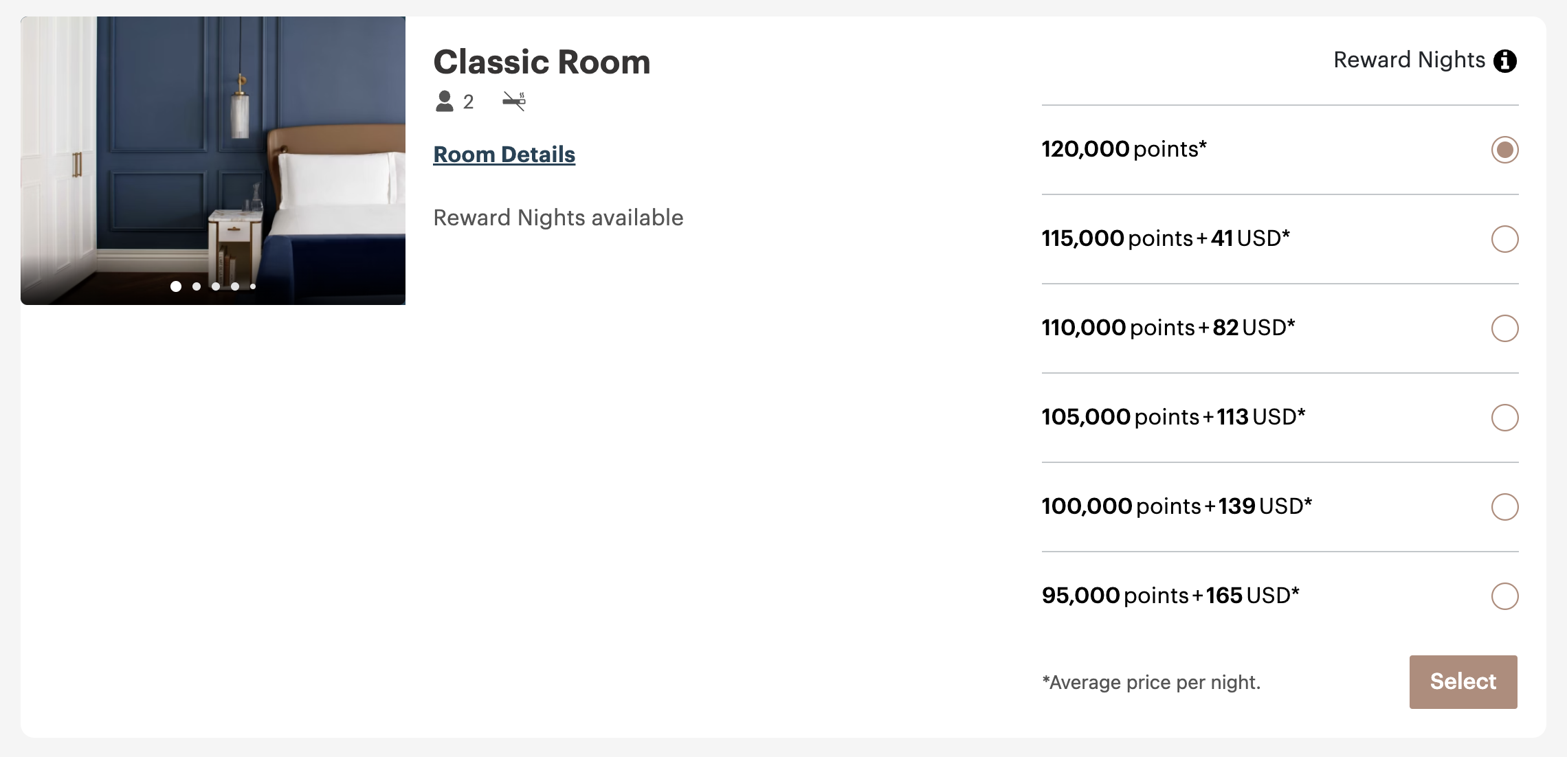Click the Reward Nights available text
The height and width of the screenshot is (757, 1567).
pyautogui.click(x=557, y=218)
